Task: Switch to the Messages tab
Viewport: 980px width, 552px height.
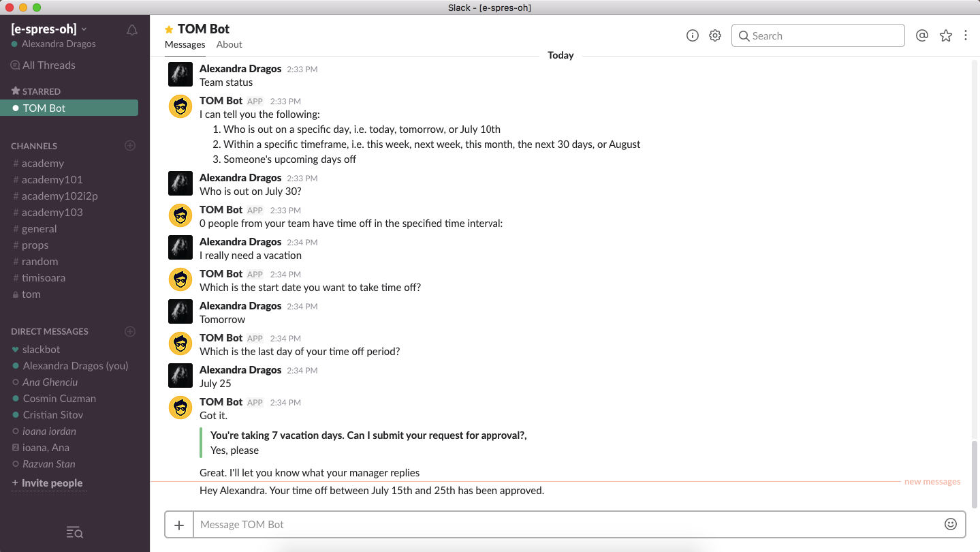Action: pos(185,45)
